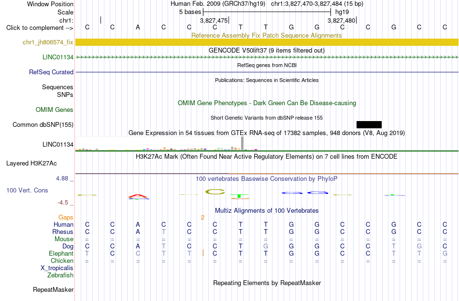Viewport: 459px width, 301px height.
Task: Open OMIM Gene Phenotypes track title
Action: [267, 103]
